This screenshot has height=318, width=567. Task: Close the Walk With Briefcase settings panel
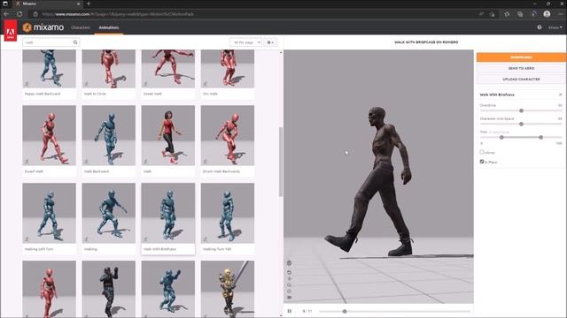tap(561, 95)
